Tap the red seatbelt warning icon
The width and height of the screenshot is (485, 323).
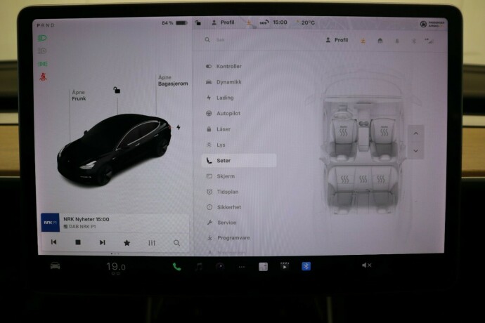point(43,77)
